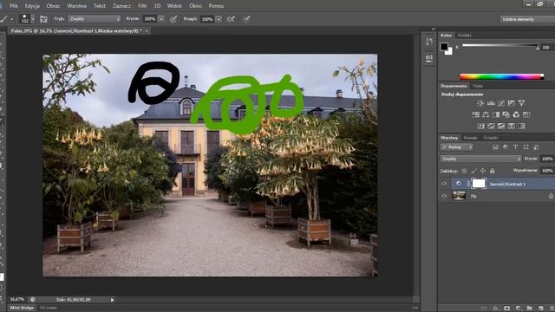Open the brush Tryb blending mode dropdown

[x=95, y=19]
